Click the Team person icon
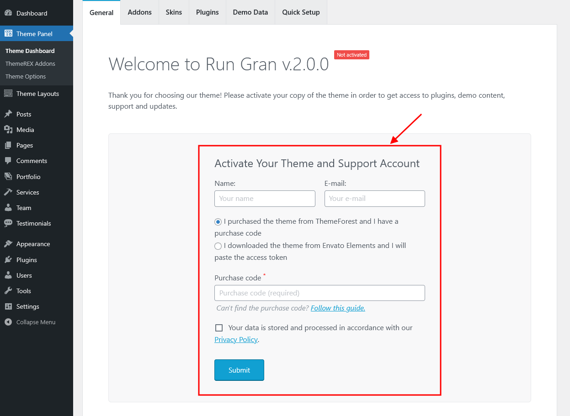Screen dimensions: 570x416 [x=8, y=208]
